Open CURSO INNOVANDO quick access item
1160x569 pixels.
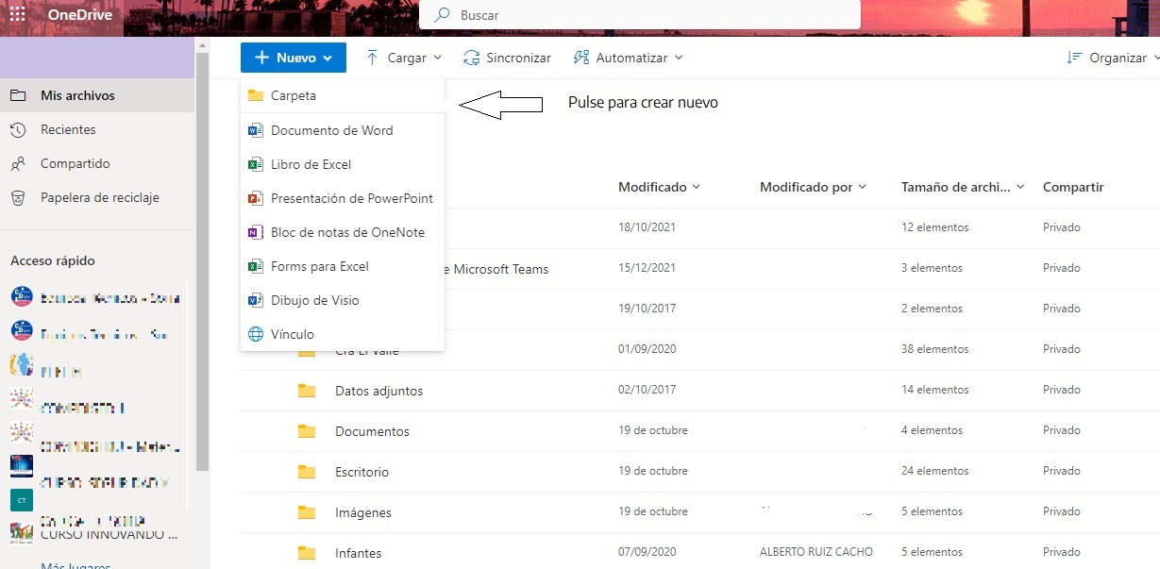coord(109,535)
